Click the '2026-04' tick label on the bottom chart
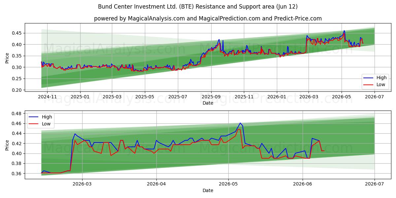 point(156,184)
